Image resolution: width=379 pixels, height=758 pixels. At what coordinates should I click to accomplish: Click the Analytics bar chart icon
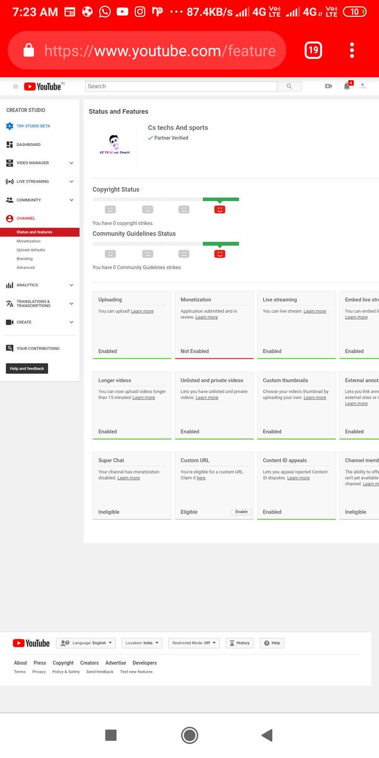tap(9, 285)
